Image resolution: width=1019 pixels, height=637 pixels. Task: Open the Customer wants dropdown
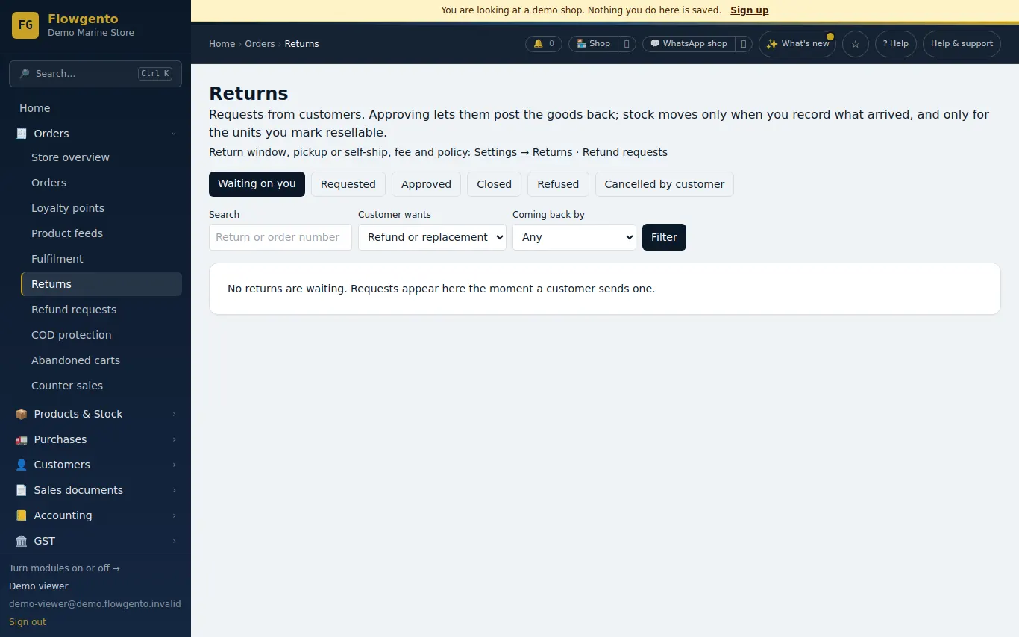click(x=432, y=237)
